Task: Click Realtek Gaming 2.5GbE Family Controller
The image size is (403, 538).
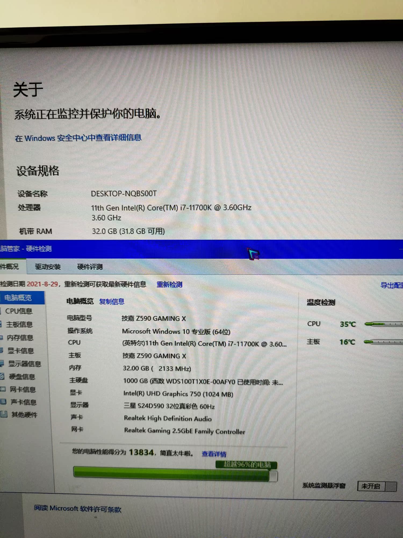Action: point(185,431)
